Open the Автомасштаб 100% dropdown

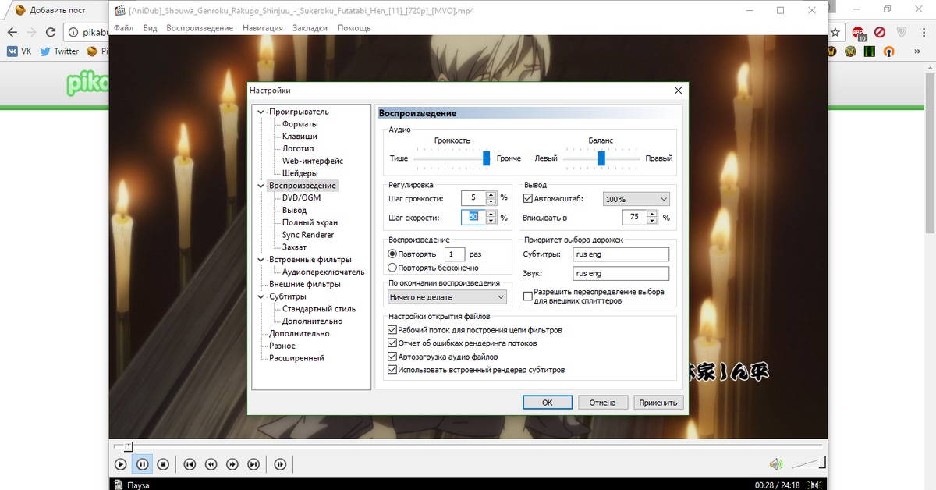point(636,199)
